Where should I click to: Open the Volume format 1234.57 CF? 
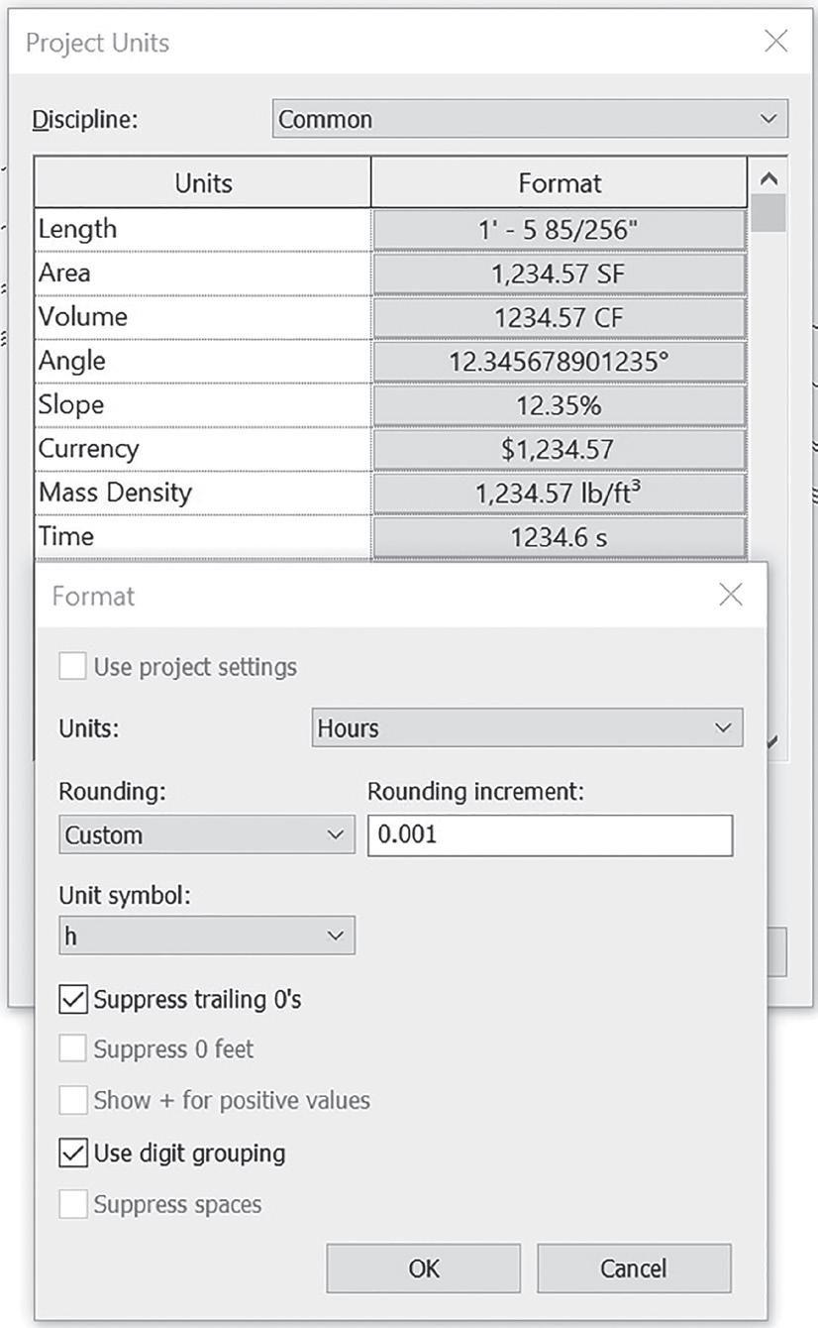click(559, 317)
